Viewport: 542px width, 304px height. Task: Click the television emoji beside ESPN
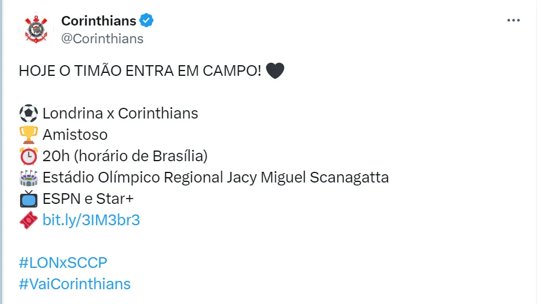pyautogui.click(x=28, y=200)
